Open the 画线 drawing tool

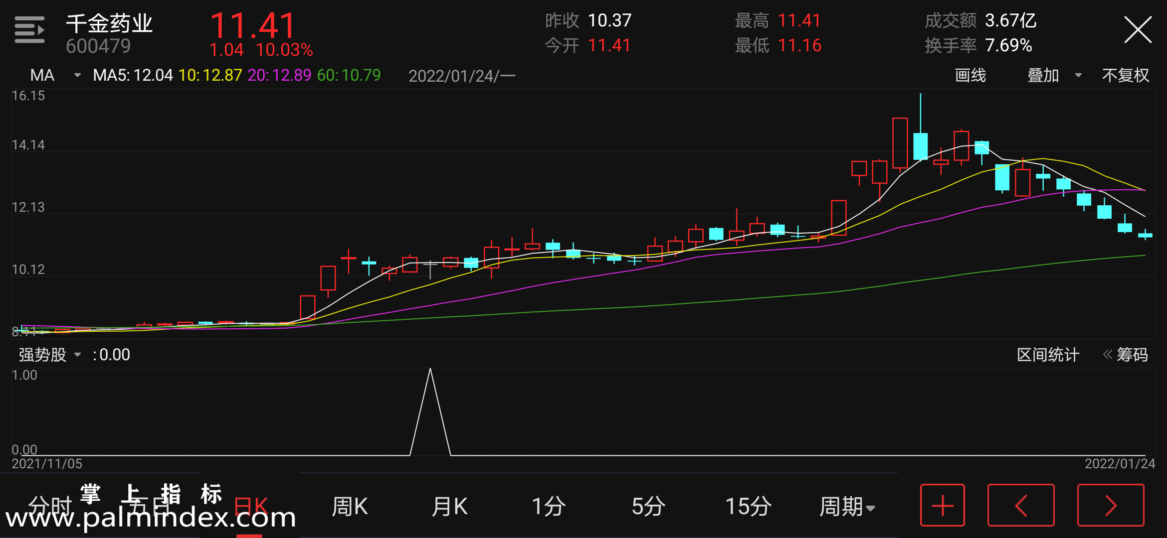(x=971, y=75)
